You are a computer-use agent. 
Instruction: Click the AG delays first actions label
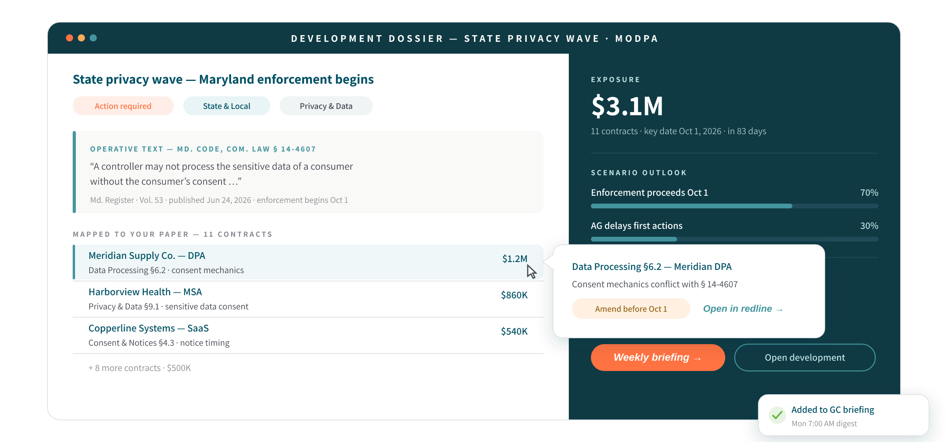[637, 226]
